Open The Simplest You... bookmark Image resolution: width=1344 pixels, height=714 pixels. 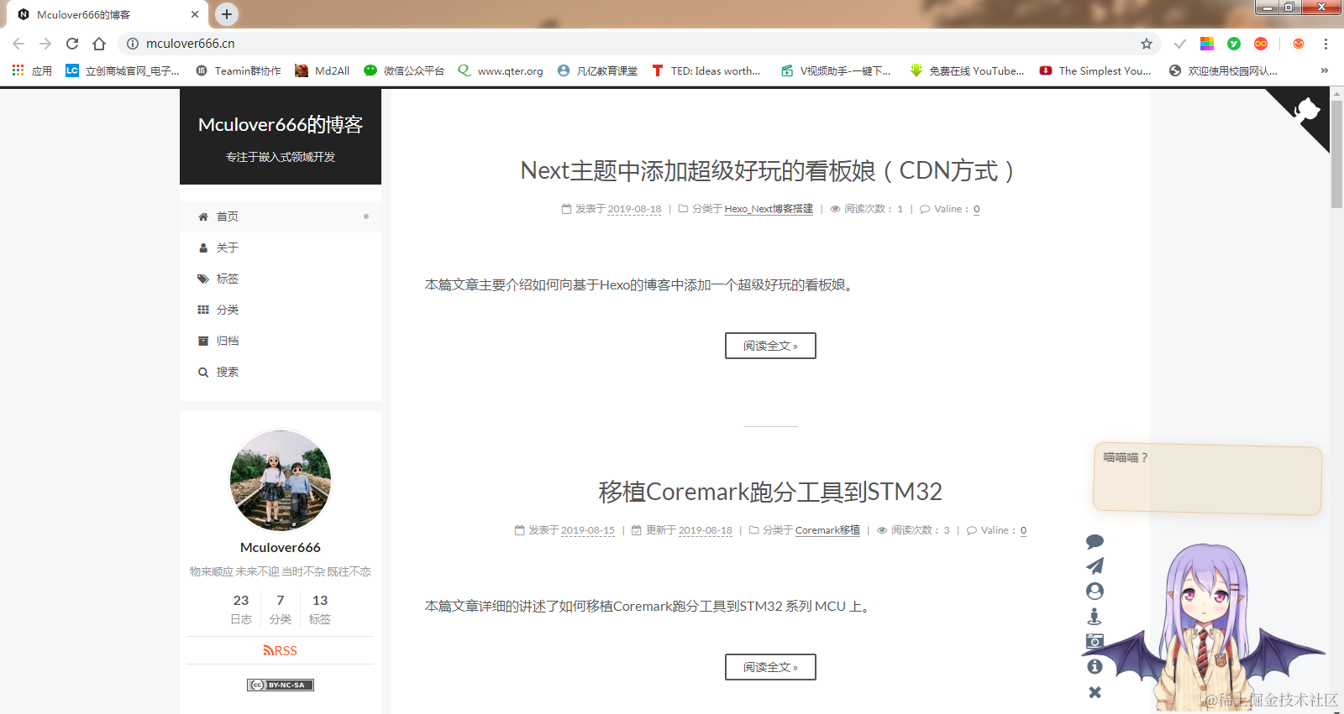tap(1095, 70)
